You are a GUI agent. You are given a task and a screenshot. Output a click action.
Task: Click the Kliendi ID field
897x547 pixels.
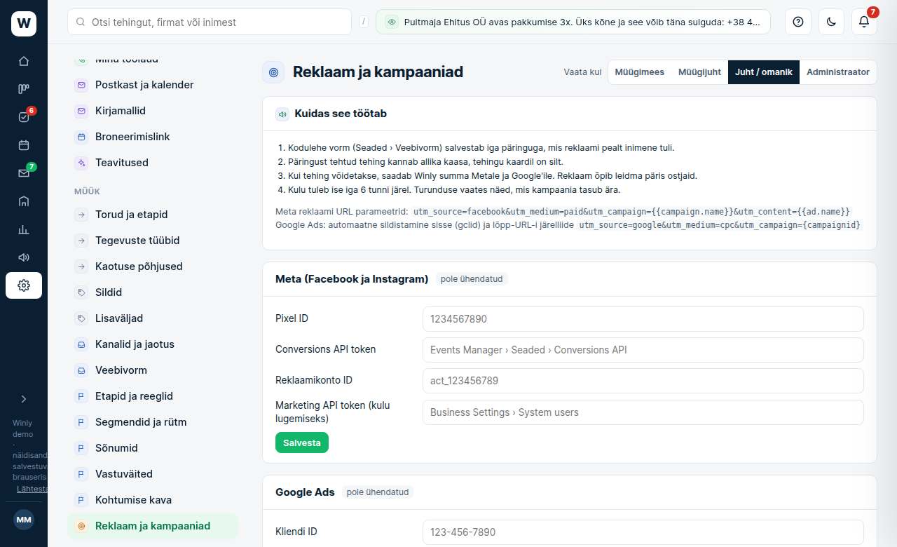643,532
